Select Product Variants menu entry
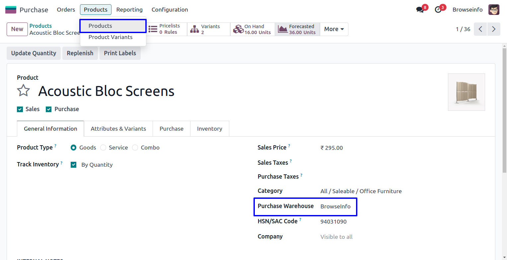 tap(110, 37)
